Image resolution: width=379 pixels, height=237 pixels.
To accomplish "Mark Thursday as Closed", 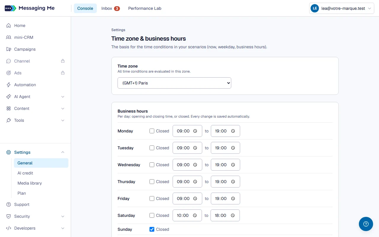I will 152,182.
